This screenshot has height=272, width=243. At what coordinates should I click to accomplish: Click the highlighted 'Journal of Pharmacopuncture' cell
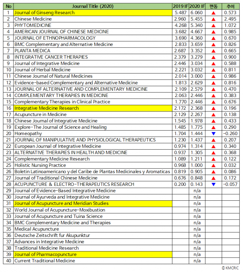click(x=93, y=254)
